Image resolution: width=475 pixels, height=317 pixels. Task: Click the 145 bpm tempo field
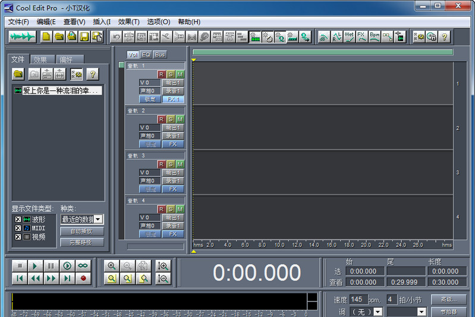(358, 299)
